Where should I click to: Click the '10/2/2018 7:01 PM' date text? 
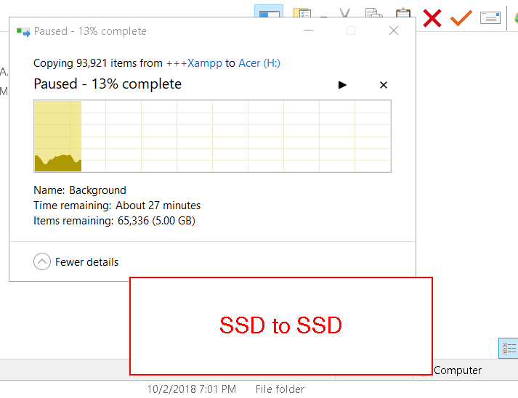[x=192, y=389]
